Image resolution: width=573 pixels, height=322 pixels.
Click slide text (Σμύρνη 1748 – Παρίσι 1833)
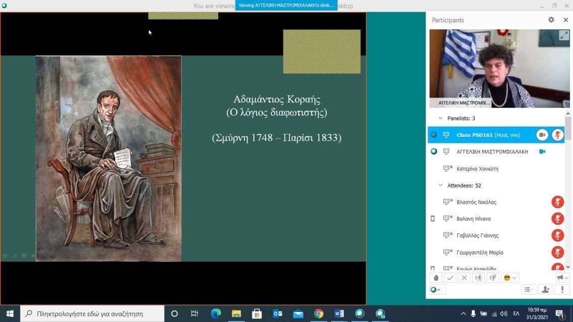276,138
